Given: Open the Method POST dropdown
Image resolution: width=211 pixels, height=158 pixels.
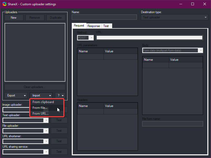Looking at the screenshot, I should tap(85, 38).
